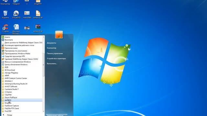Screen dimensions: 207x116
Task: Open Документы from Start menu right pane
Action: (x=51, y=43)
